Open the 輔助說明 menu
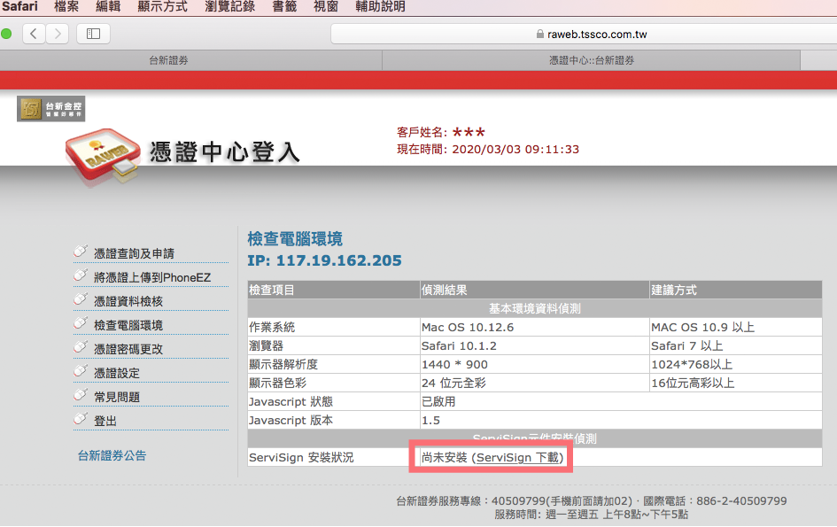The width and height of the screenshot is (837, 527). point(381,6)
